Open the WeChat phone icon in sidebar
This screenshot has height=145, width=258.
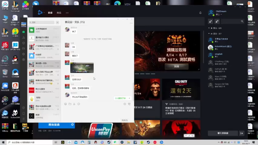[24, 113]
